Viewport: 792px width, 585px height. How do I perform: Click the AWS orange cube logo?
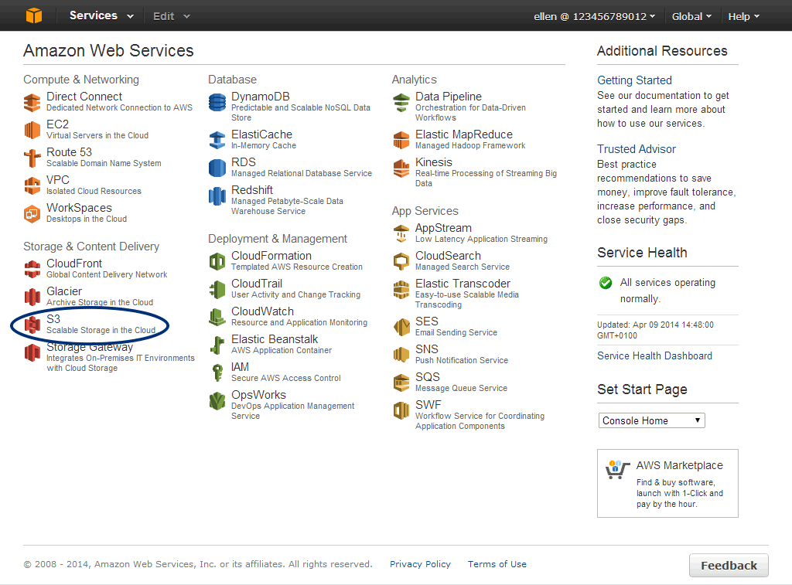[x=34, y=15]
